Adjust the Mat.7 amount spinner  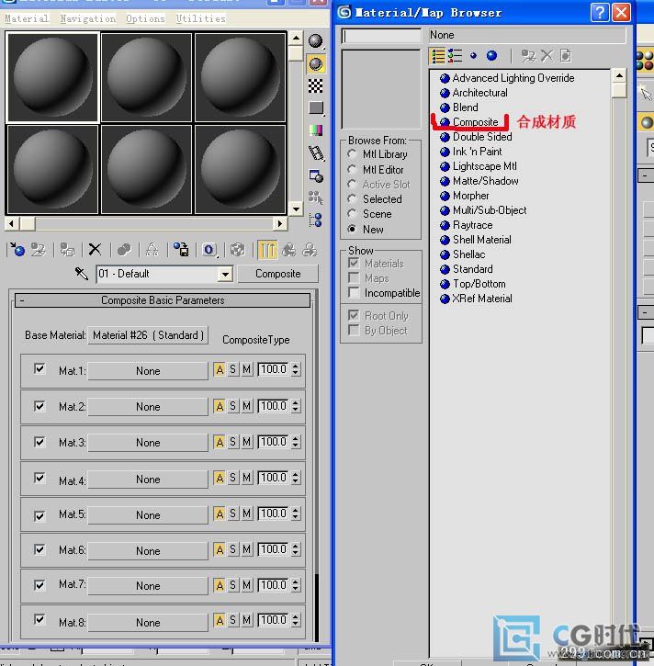coord(296,585)
